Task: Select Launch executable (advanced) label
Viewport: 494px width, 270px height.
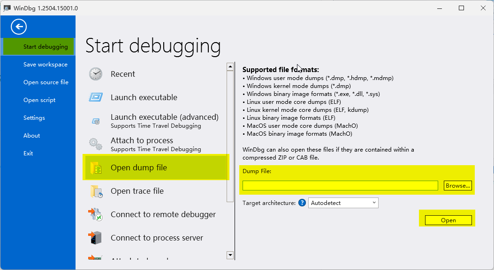Action: [165, 117]
